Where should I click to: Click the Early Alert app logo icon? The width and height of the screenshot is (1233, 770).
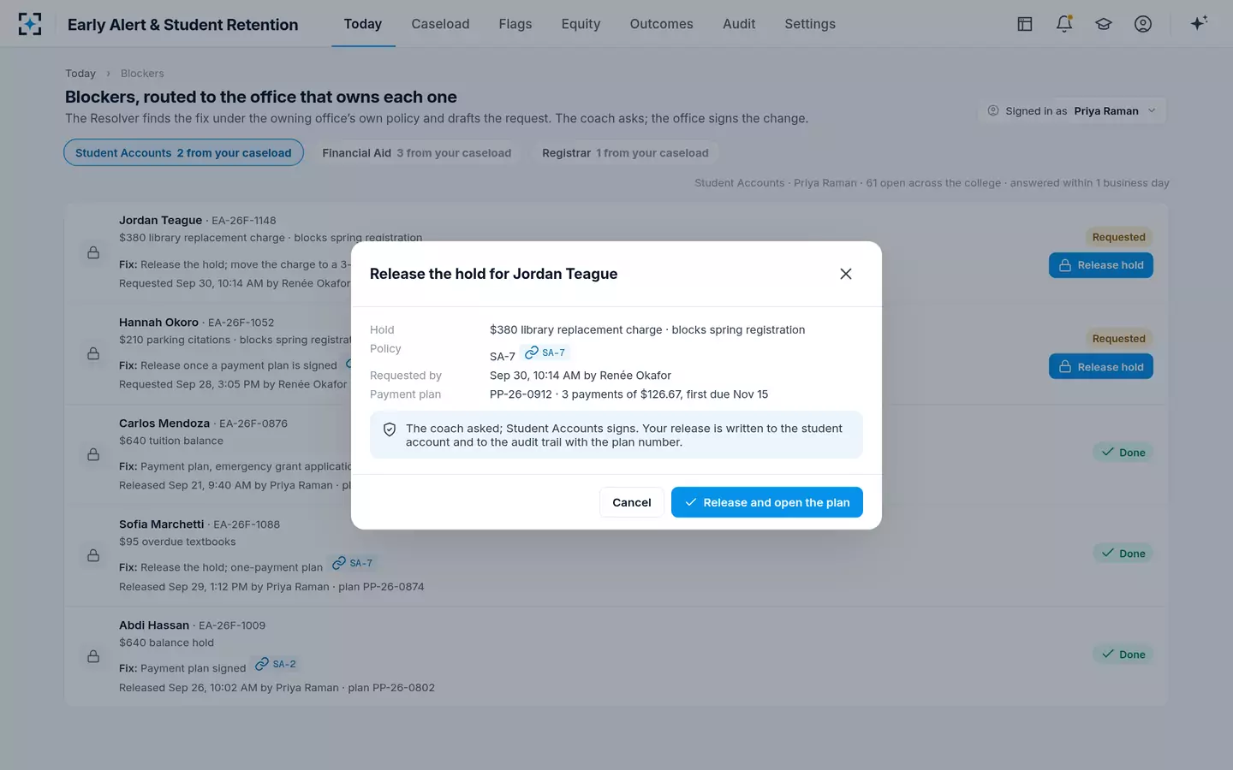point(30,24)
